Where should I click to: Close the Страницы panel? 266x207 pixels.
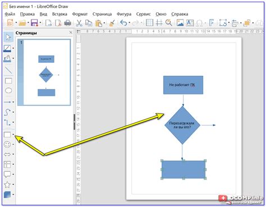pos(71,32)
